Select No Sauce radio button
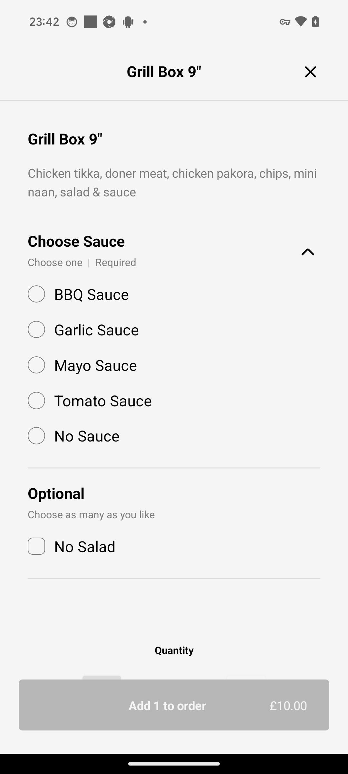 [x=36, y=436]
